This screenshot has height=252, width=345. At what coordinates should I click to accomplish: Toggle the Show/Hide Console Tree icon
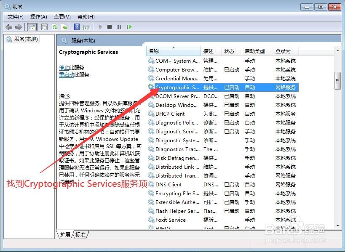pos(32,27)
